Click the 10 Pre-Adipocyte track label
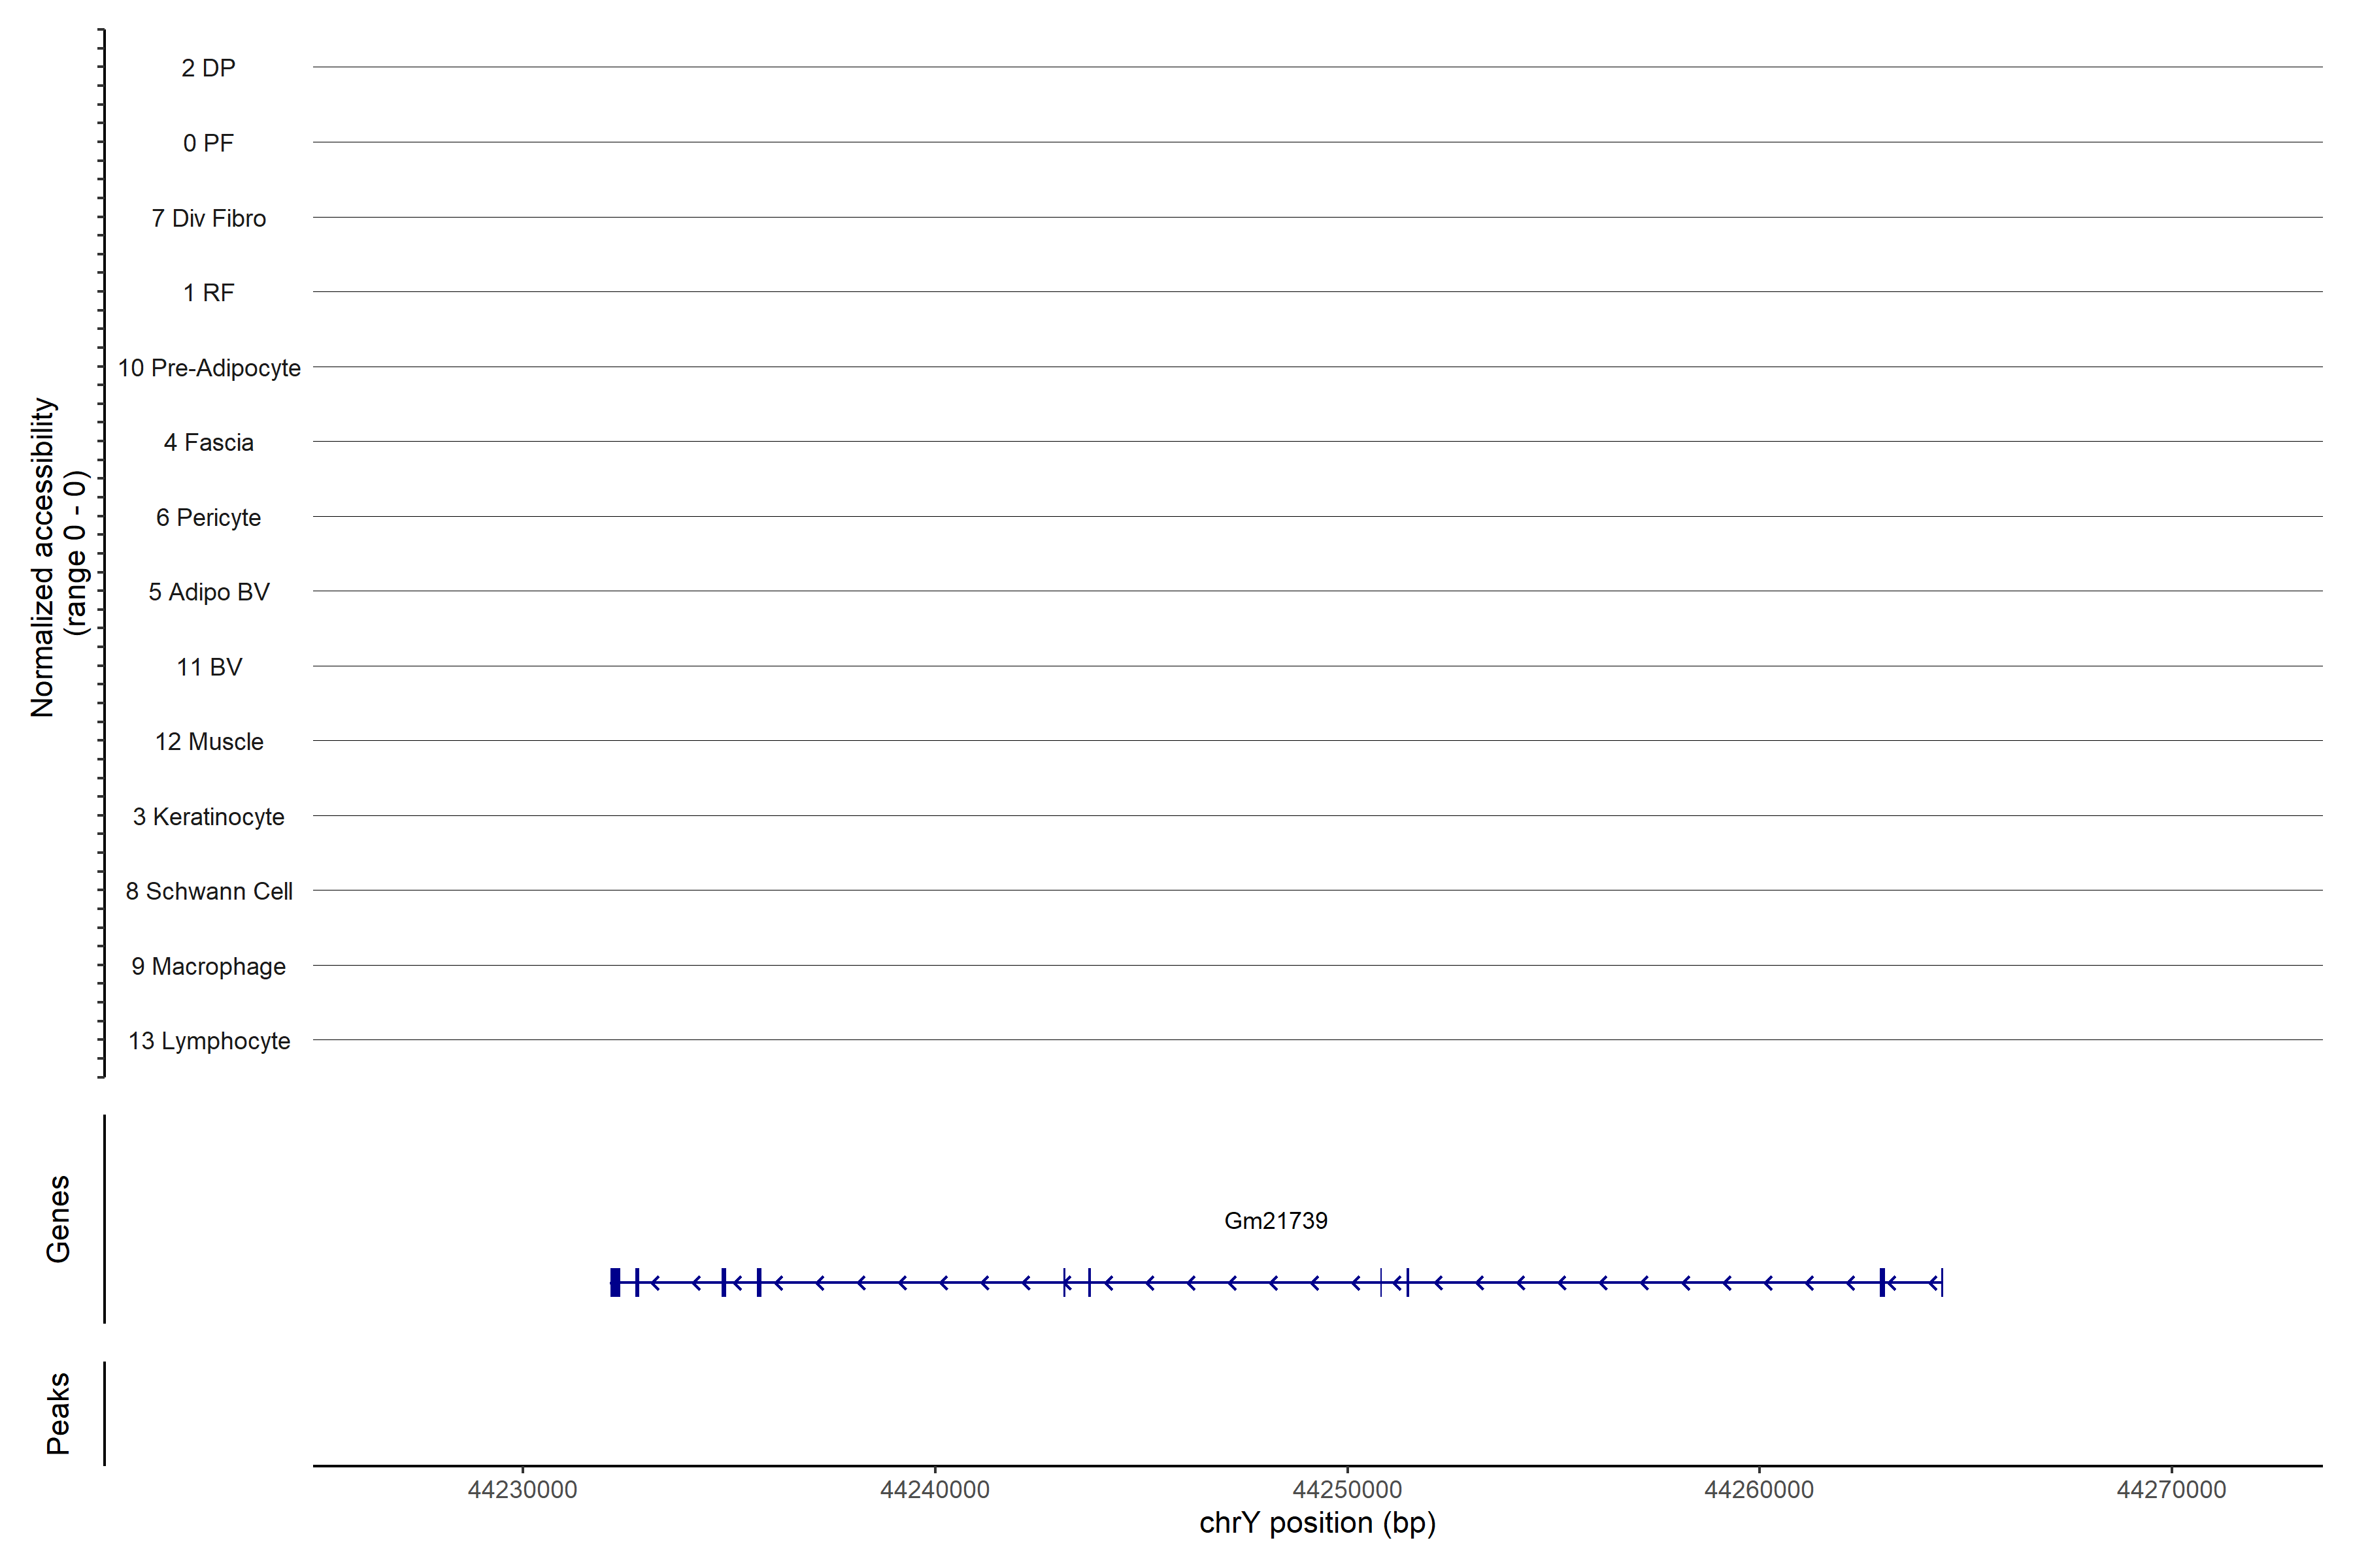 click(x=208, y=368)
